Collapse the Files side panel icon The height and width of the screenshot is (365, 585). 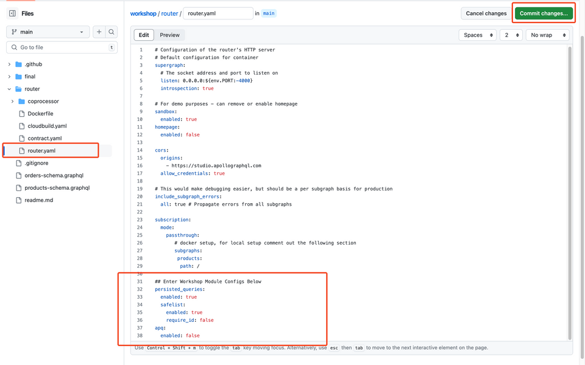(12, 13)
